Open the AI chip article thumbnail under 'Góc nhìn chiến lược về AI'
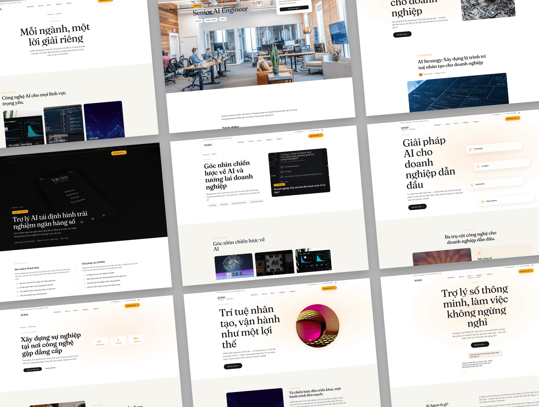This screenshot has height=407, width=539. pos(274,262)
